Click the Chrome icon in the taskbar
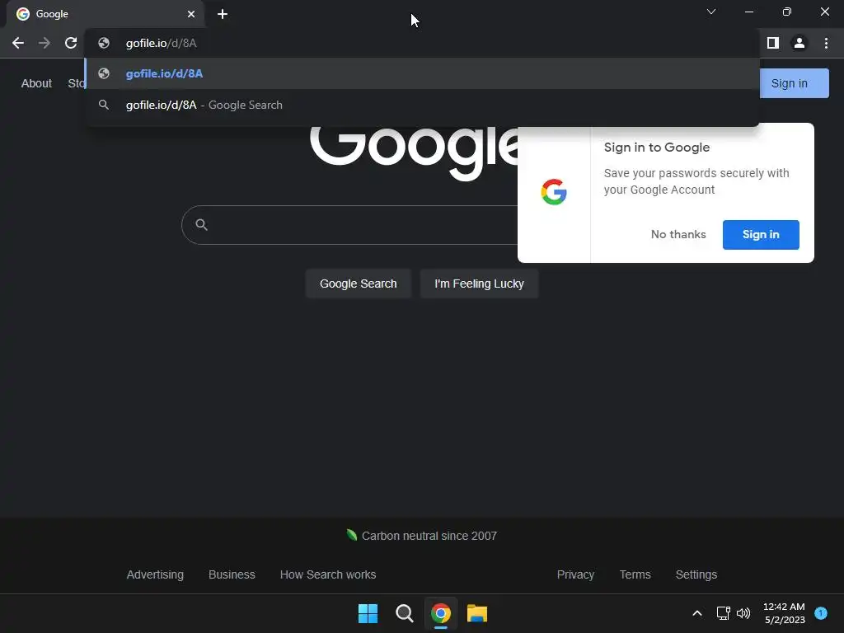Image resolution: width=844 pixels, height=633 pixels. pos(441,613)
